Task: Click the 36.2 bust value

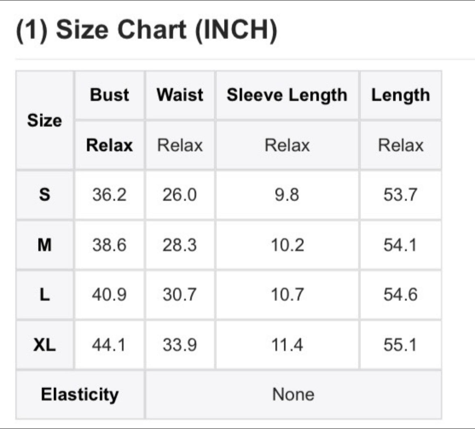Action: pos(109,195)
